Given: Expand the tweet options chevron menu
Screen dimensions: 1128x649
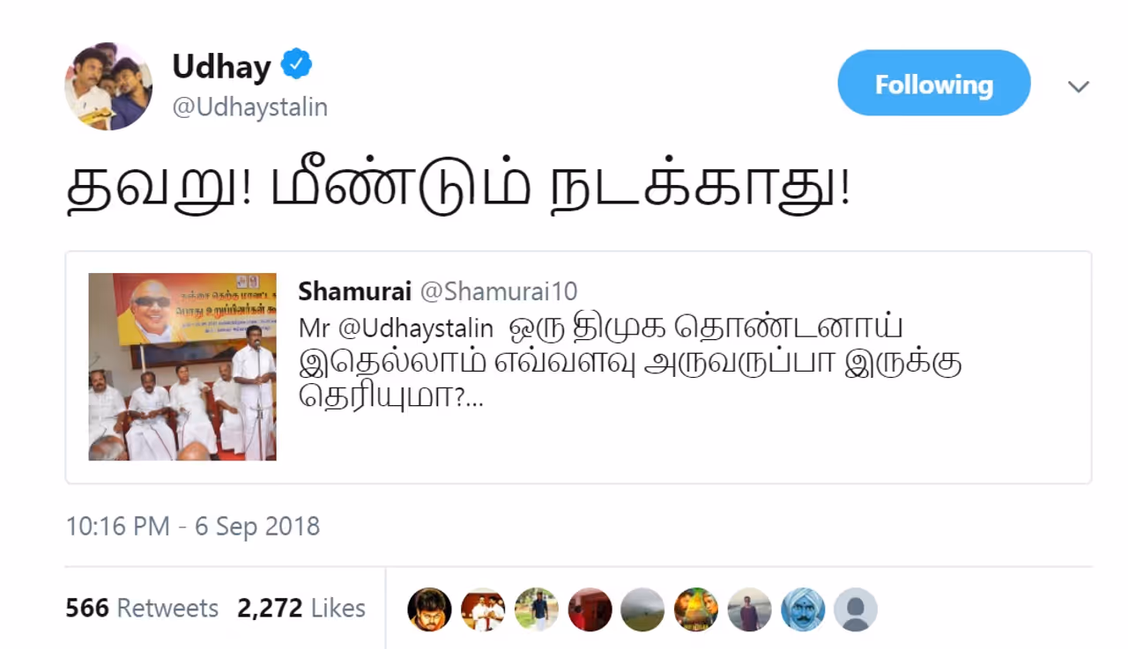Looking at the screenshot, I should (x=1079, y=86).
